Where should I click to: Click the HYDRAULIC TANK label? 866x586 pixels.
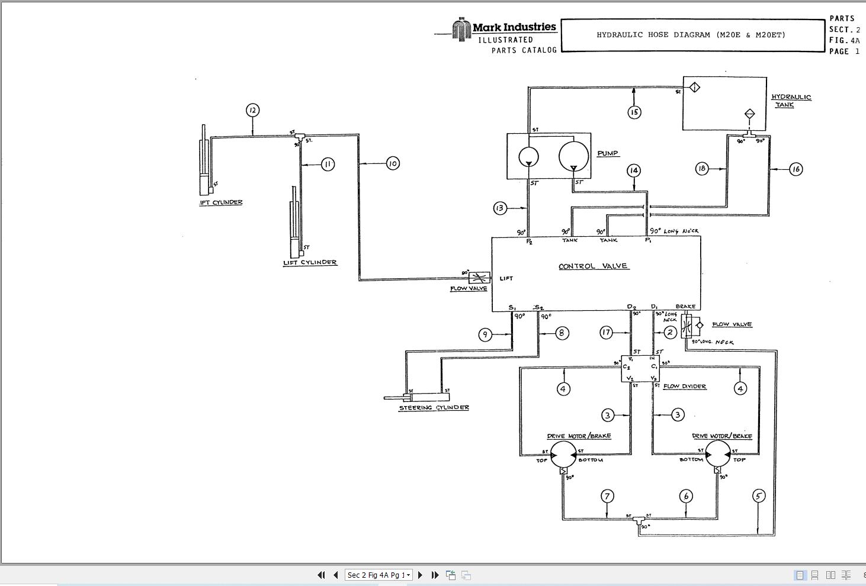tap(791, 101)
